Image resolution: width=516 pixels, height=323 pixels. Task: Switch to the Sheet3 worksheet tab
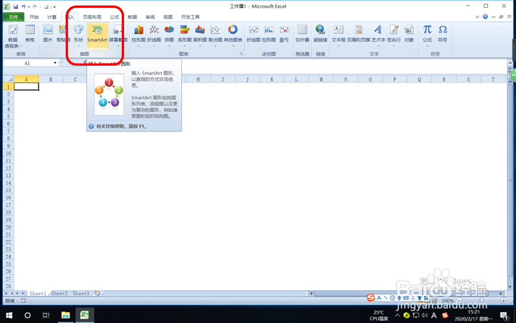pos(81,293)
